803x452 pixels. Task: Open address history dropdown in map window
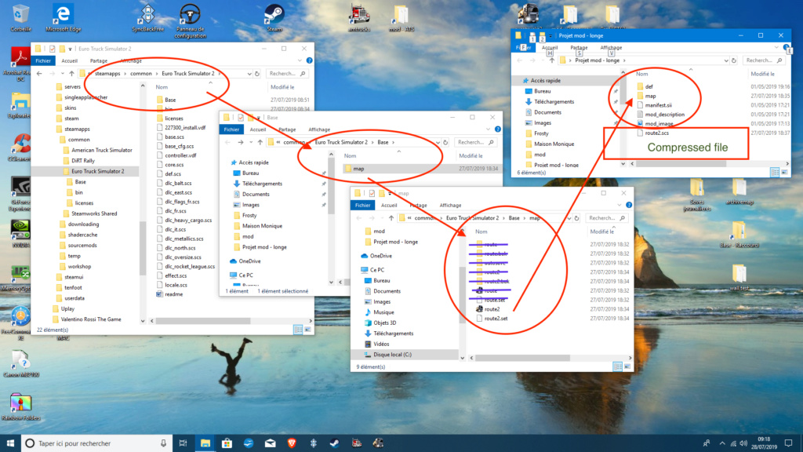coord(569,218)
